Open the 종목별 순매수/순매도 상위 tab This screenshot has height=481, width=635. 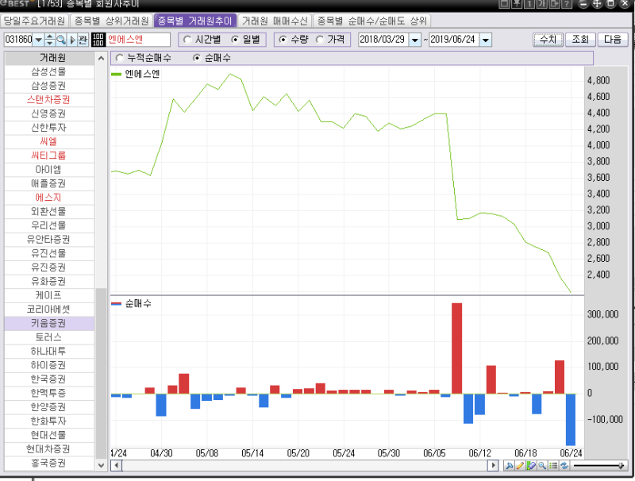coord(371,21)
